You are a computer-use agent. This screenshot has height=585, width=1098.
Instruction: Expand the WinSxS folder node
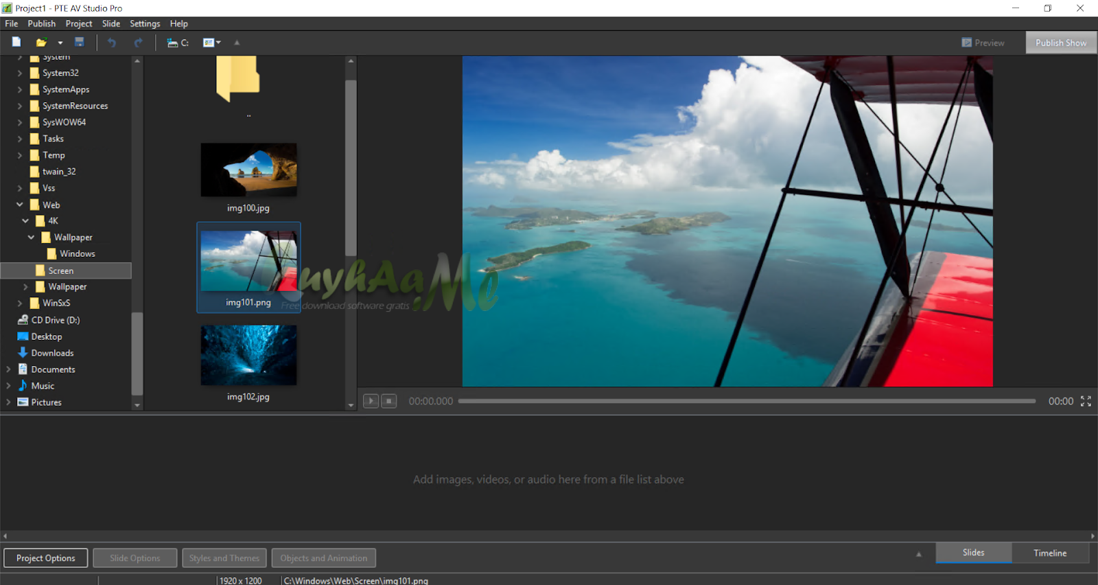pyautogui.click(x=20, y=303)
